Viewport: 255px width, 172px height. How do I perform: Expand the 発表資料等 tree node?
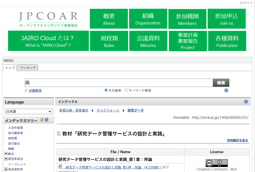point(6,169)
